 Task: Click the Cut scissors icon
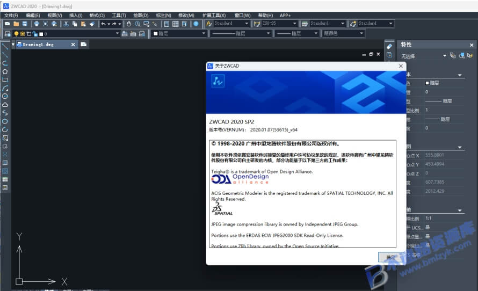[66, 24]
